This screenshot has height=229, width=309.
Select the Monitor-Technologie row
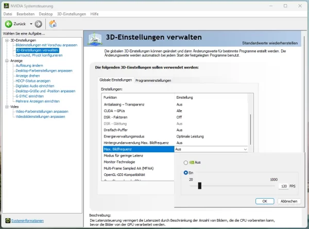(x=139, y=162)
